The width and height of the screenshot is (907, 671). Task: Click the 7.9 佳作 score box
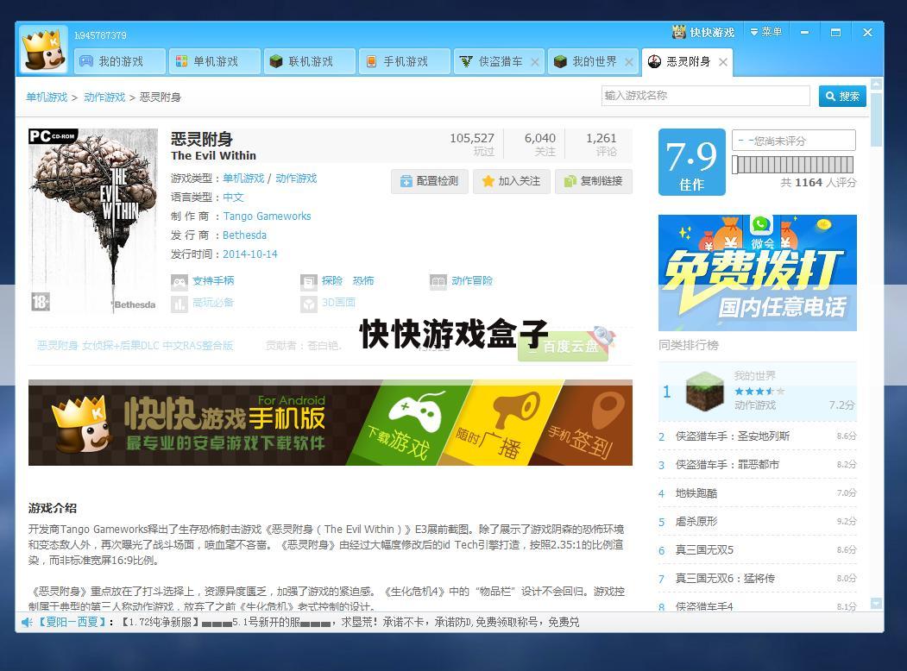coord(691,162)
